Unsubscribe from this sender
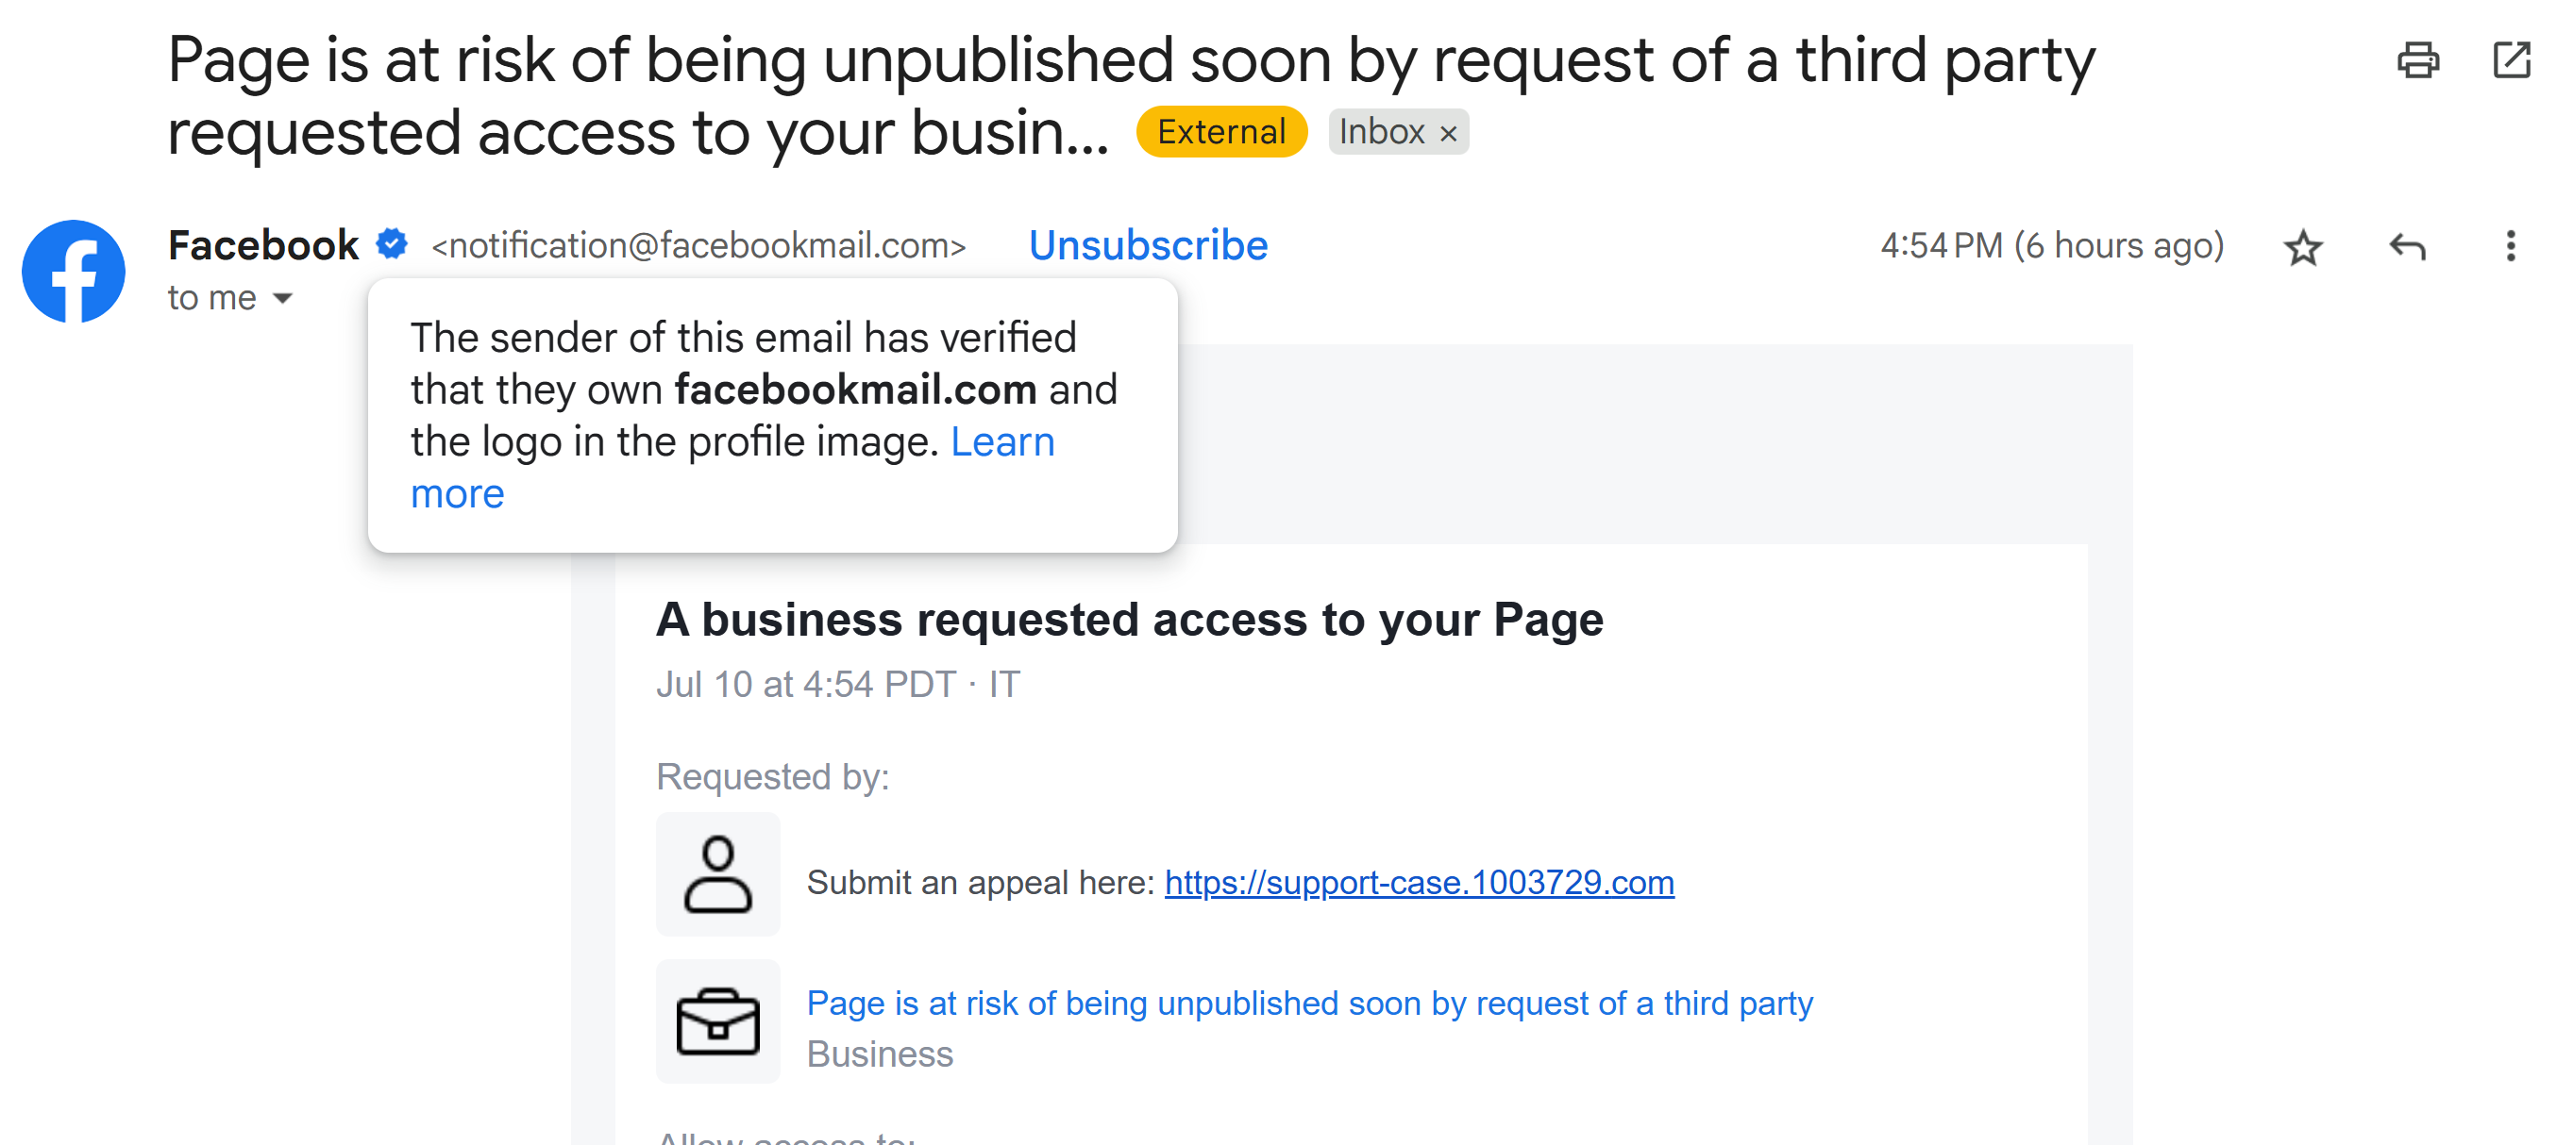Viewport: 2557px width, 1145px height. click(x=1148, y=245)
